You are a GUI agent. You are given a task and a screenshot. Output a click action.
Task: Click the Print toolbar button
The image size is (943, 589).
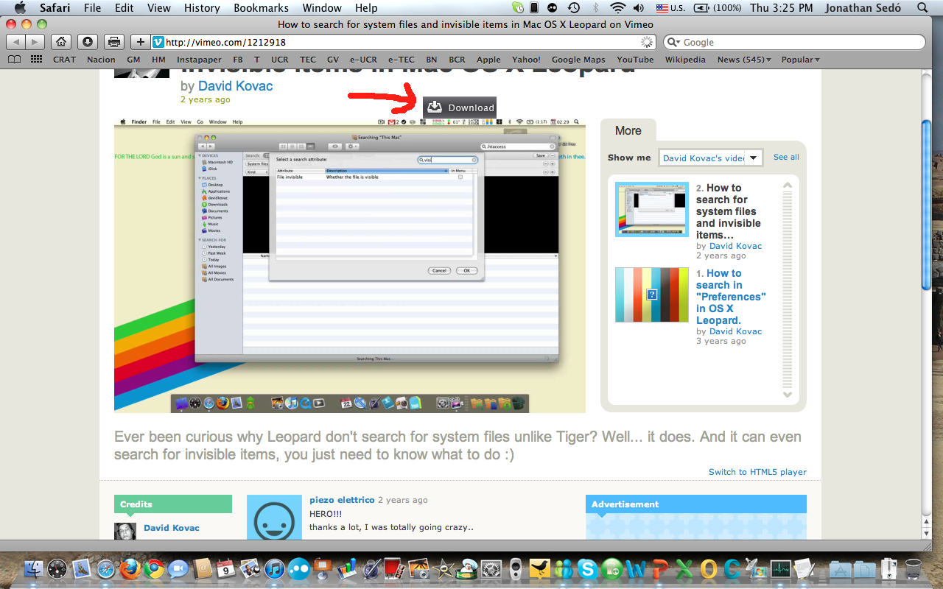tap(113, 42)
